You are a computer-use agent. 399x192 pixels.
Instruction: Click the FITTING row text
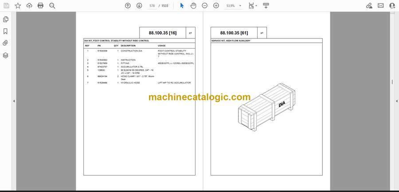pyautogui.click(x=125, y=63)
